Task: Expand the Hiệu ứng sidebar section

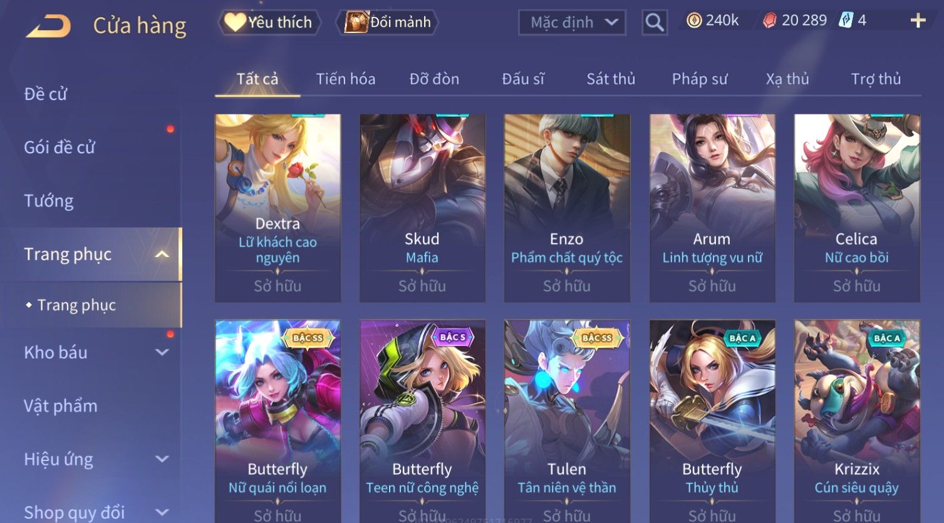Action: pos(162,459)
